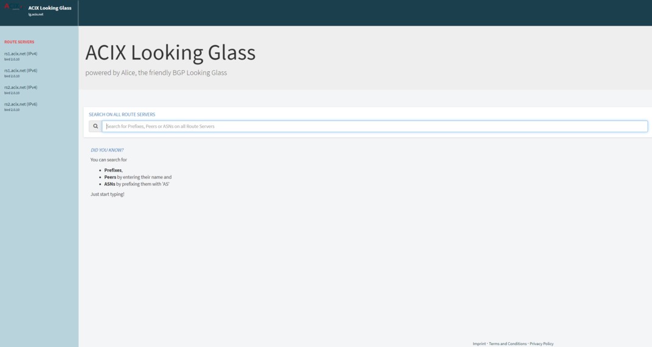Select rs1.acix.net (IPv6) route server
Viewport: 652px width, 347px height.
pyautogui.click(x=21, y=71)
